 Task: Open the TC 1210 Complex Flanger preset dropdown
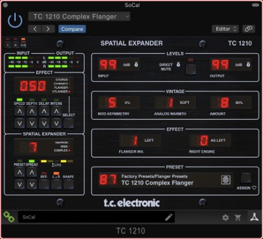pyautogui.click(x=79, y=16)
